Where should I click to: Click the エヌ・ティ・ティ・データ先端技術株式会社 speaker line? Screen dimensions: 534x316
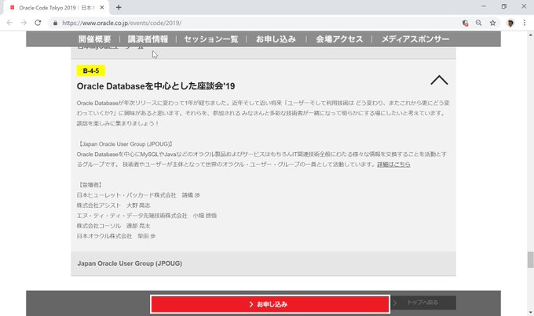[x=146, y=216]
